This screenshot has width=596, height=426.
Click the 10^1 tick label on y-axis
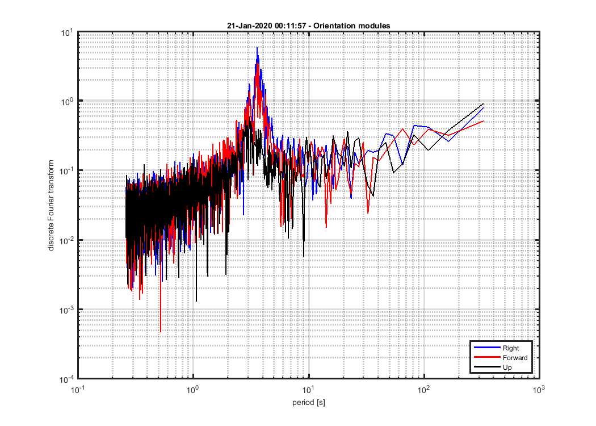(x=67, y=33)
